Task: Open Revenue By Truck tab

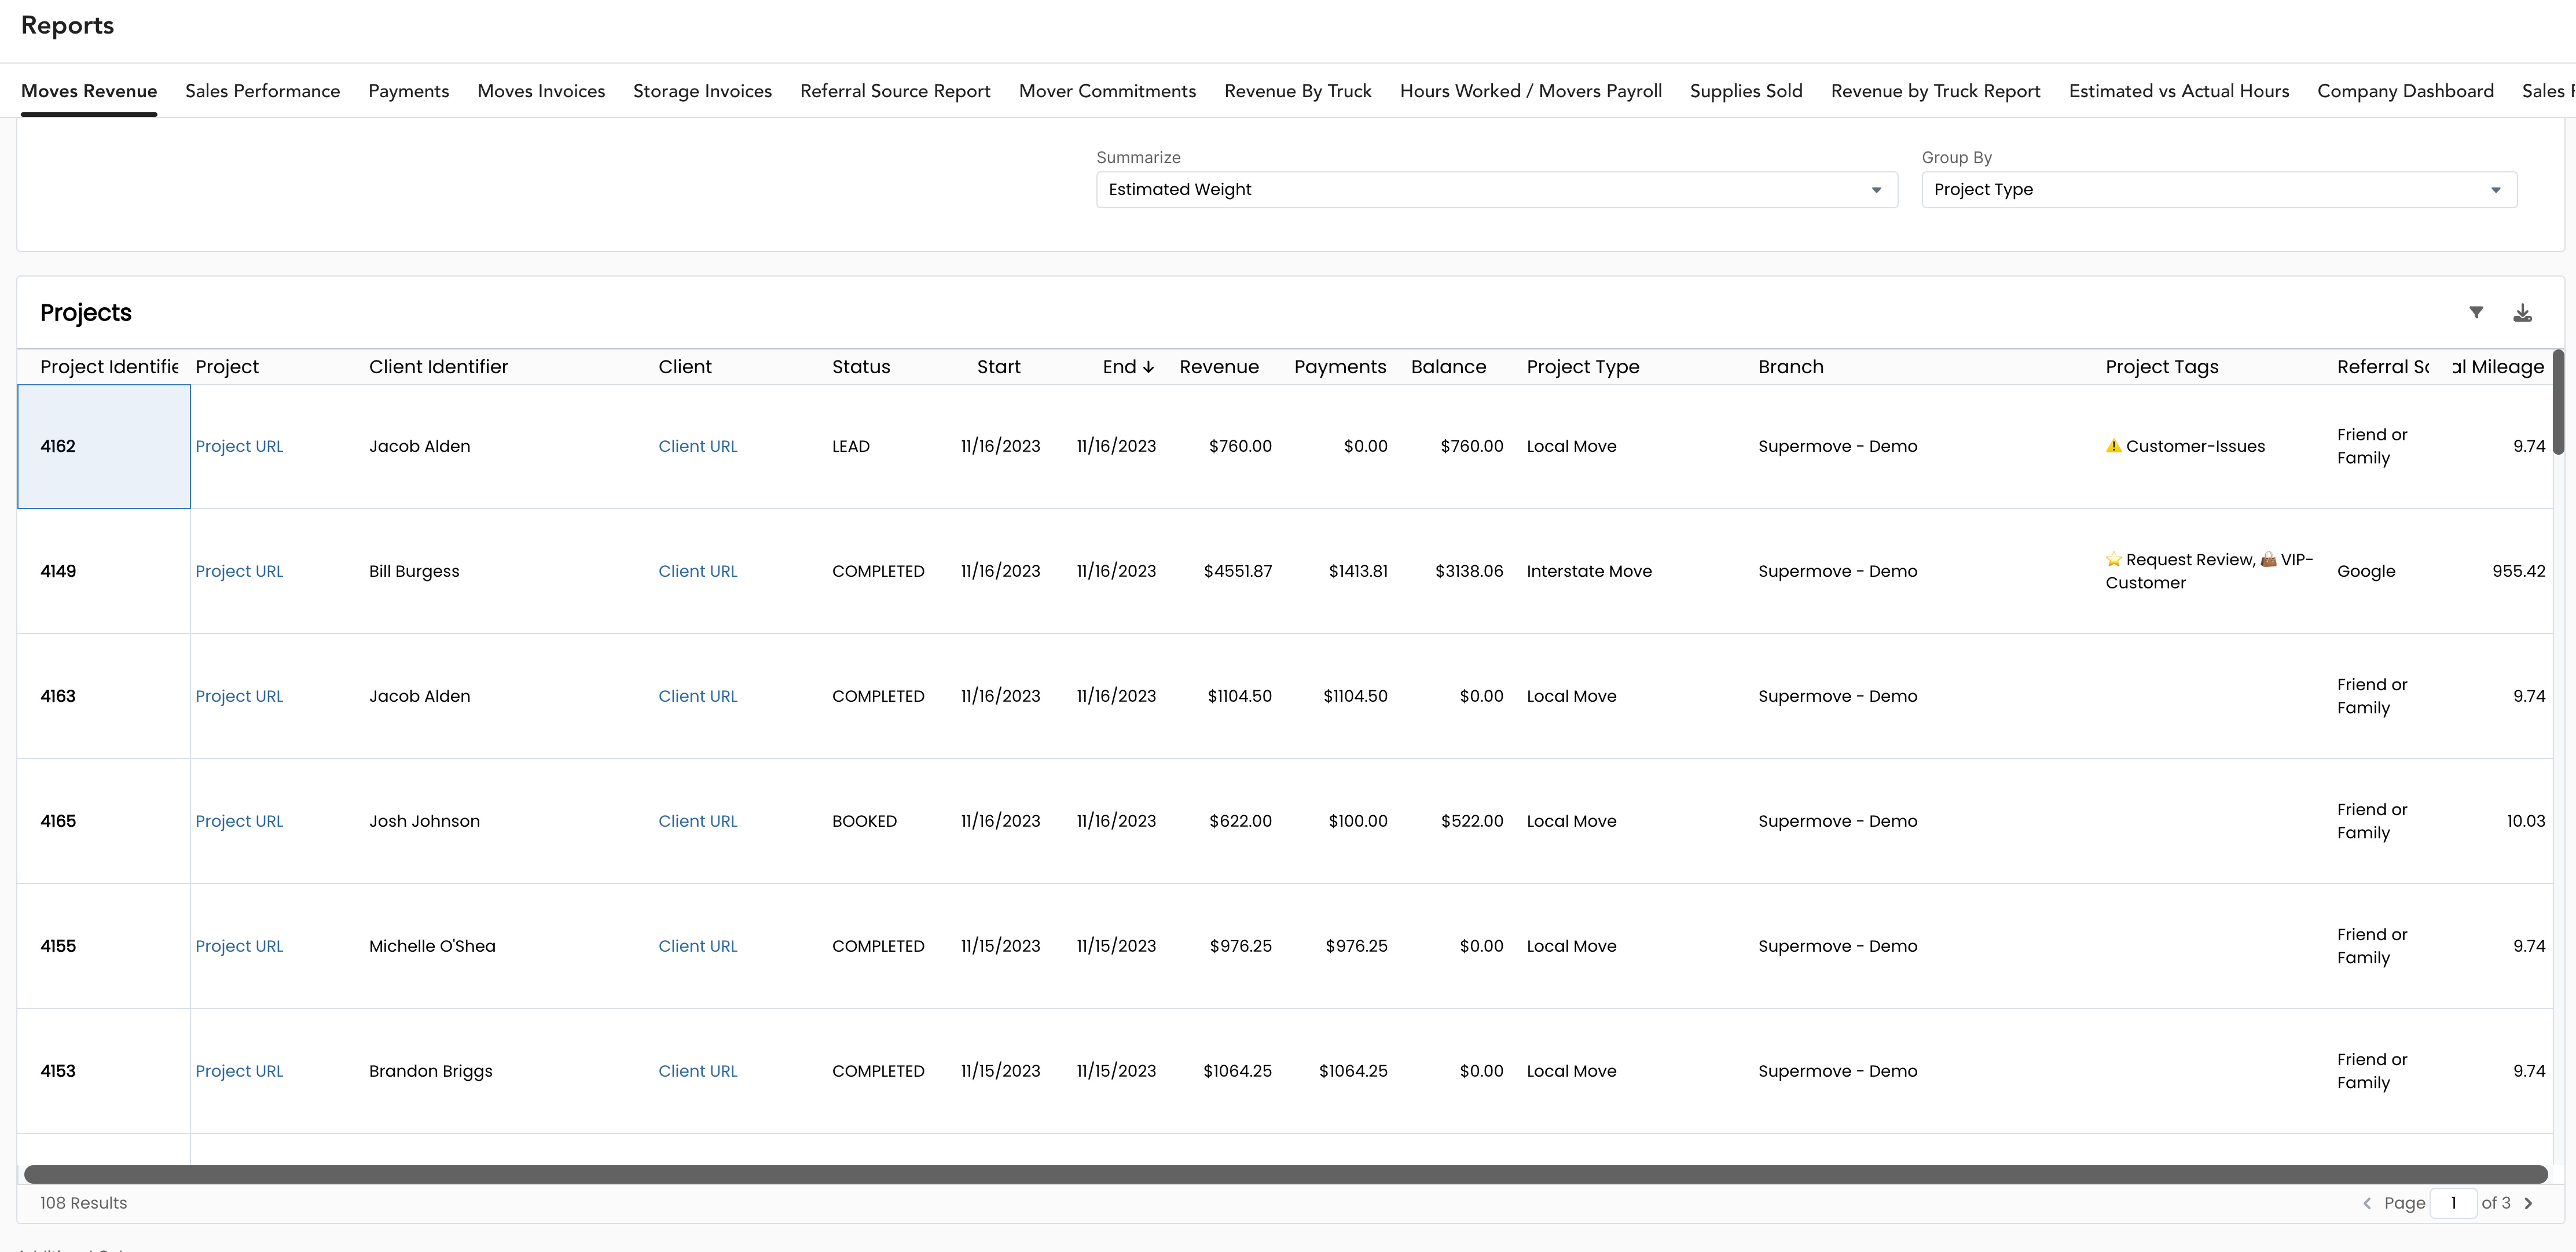Action: (x=1297, y=91)
